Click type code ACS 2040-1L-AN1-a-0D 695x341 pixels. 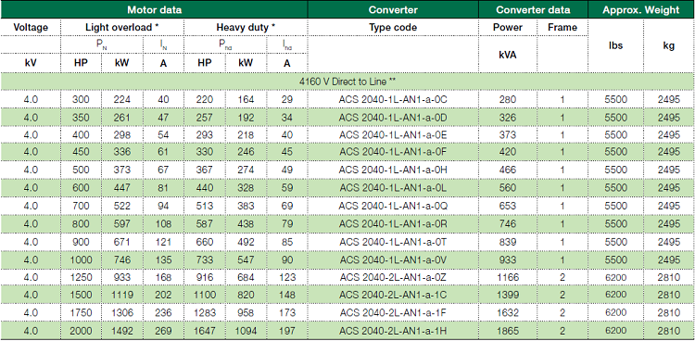pyautogui.click(x=393, y=118)
